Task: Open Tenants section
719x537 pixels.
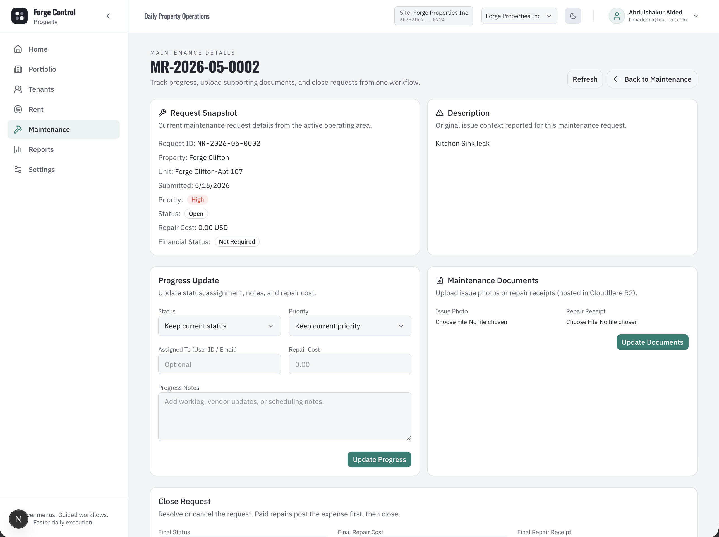Action: (64, 89)
